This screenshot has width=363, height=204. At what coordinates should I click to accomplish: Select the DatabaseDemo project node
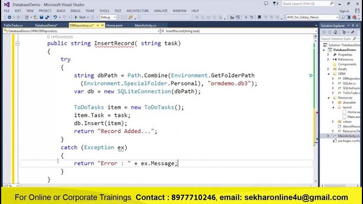click(x=344, y=50)
